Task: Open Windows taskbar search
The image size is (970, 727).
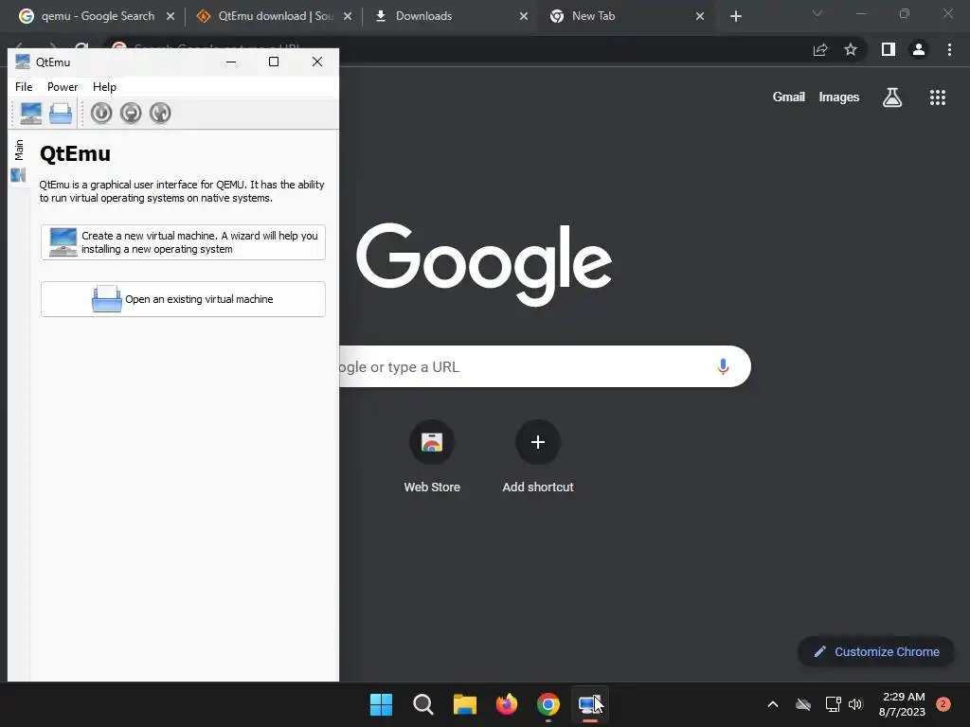Action: 423,704
